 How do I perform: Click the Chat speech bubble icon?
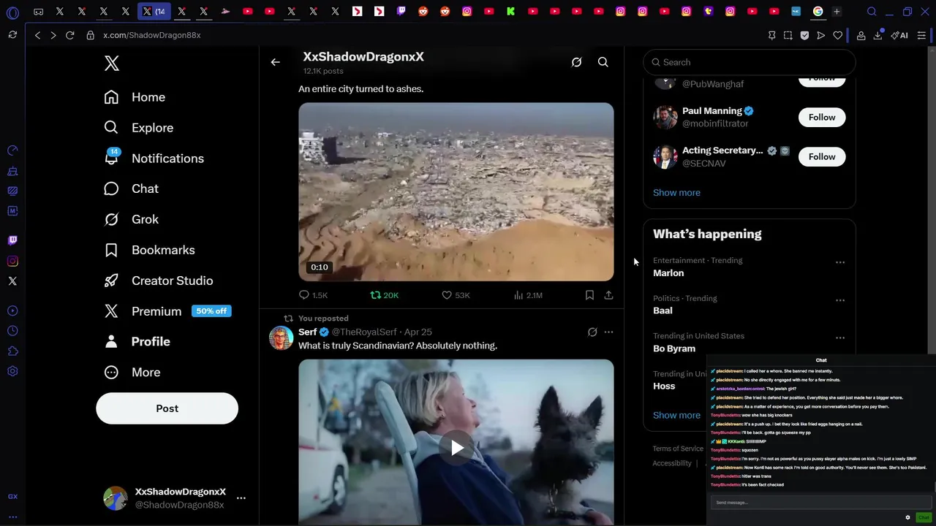pos(111,188)
